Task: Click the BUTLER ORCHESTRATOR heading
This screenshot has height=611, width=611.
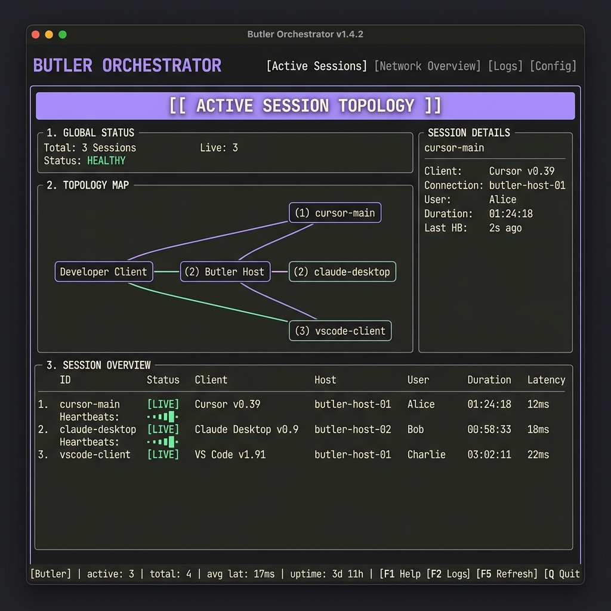Action: coord(127,66)
